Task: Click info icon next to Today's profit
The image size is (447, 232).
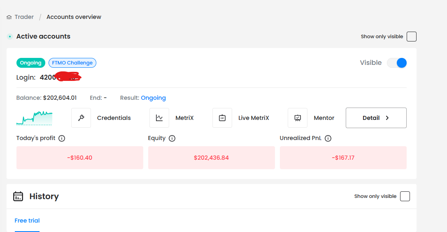Action: click(62, 138)
